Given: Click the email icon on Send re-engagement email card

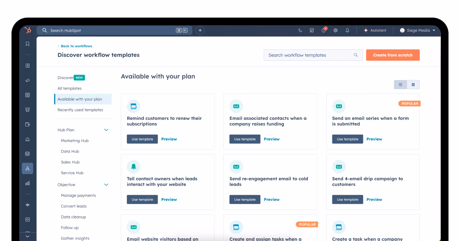Looking at the screenshot, I should pyautogui.click(x=236, y=166).
